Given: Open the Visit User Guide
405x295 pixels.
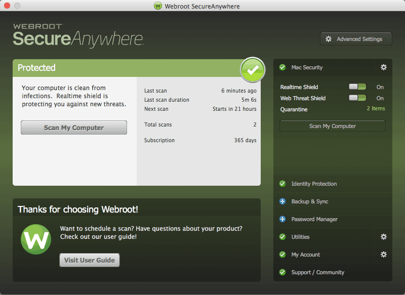Looking at the screenshot, I should (89, 260).
